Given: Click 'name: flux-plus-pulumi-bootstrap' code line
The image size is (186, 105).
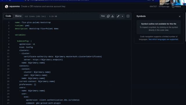Looking at the screenshot, I should tap(33, 22).
